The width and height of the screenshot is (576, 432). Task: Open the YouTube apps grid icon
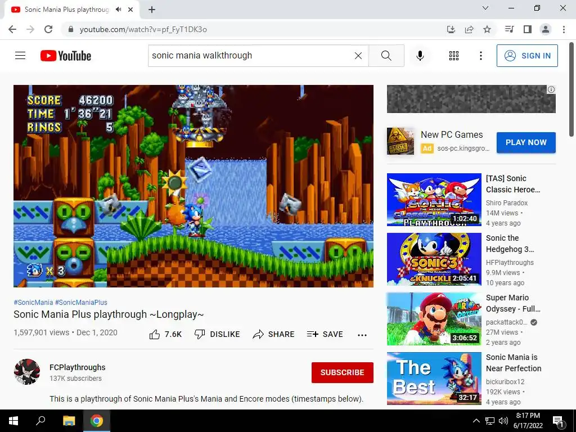tap(454, 56)
